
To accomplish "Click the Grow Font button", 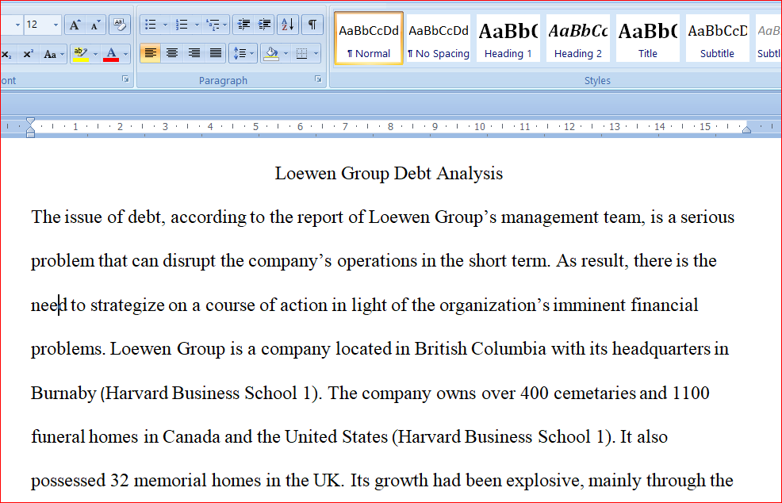I will [x=75, y=25].
